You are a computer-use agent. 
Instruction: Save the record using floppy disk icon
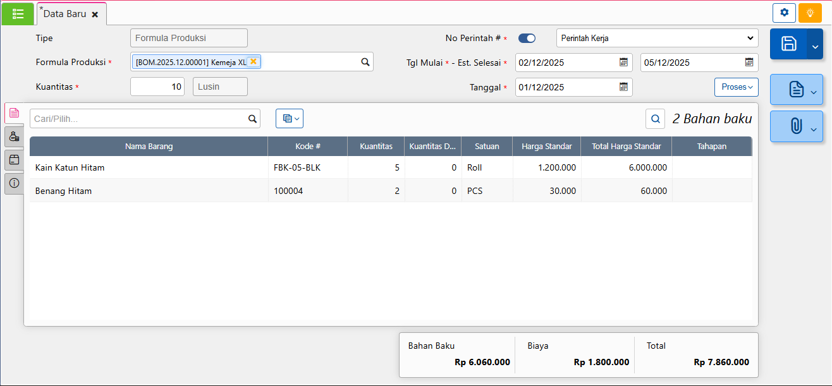[788, 44]
